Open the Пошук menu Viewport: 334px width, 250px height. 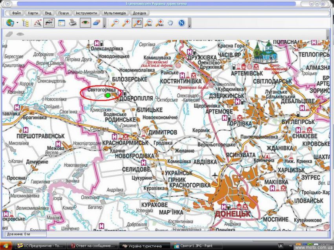coord(64,13)
